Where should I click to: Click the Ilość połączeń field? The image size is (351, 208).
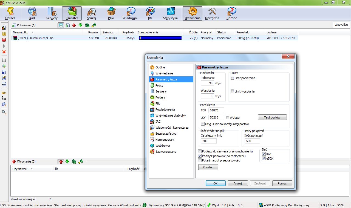tap(252, 141)
